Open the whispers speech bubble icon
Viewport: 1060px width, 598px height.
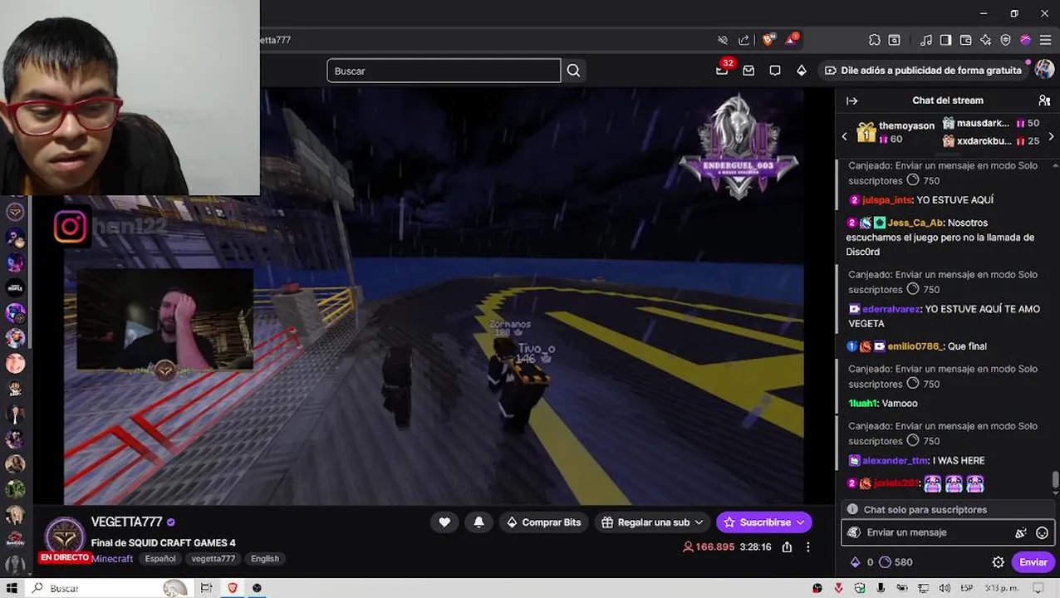775,71
